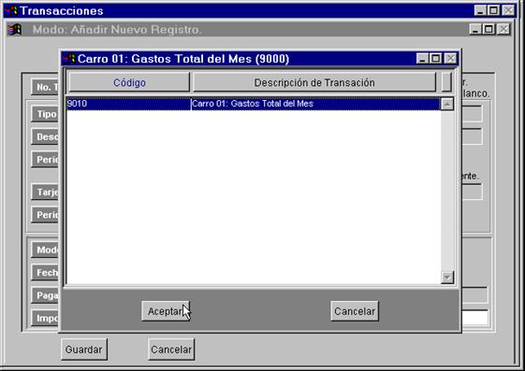Click the Paga label button in background form
The image size is (525, 371).
tap(45, 295)
